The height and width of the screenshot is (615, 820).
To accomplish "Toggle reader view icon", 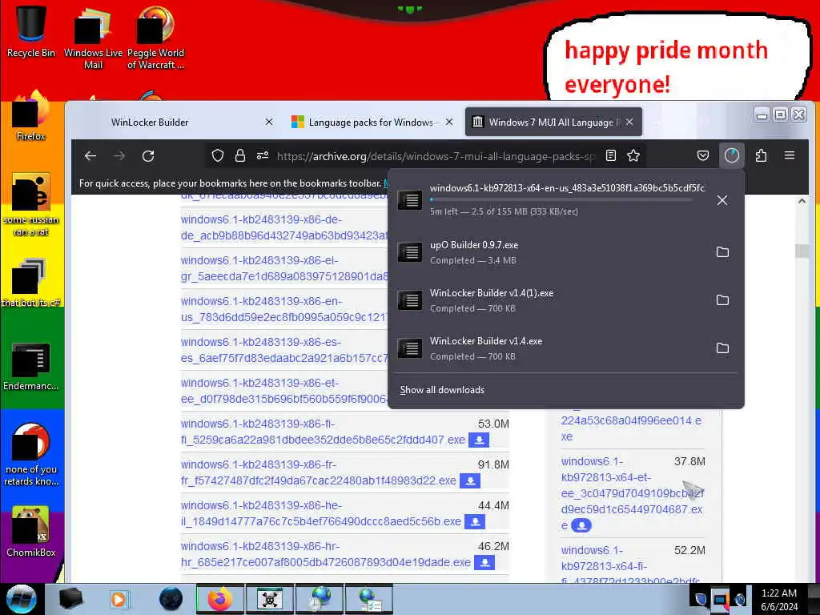I will click(x=610, y=156).
